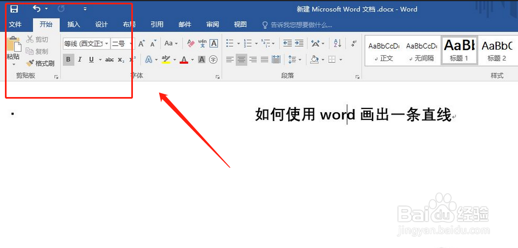The width and height of the screenshot is (518, 248).
Task: Click the Multilevel List icon
Action: point(265,43)
